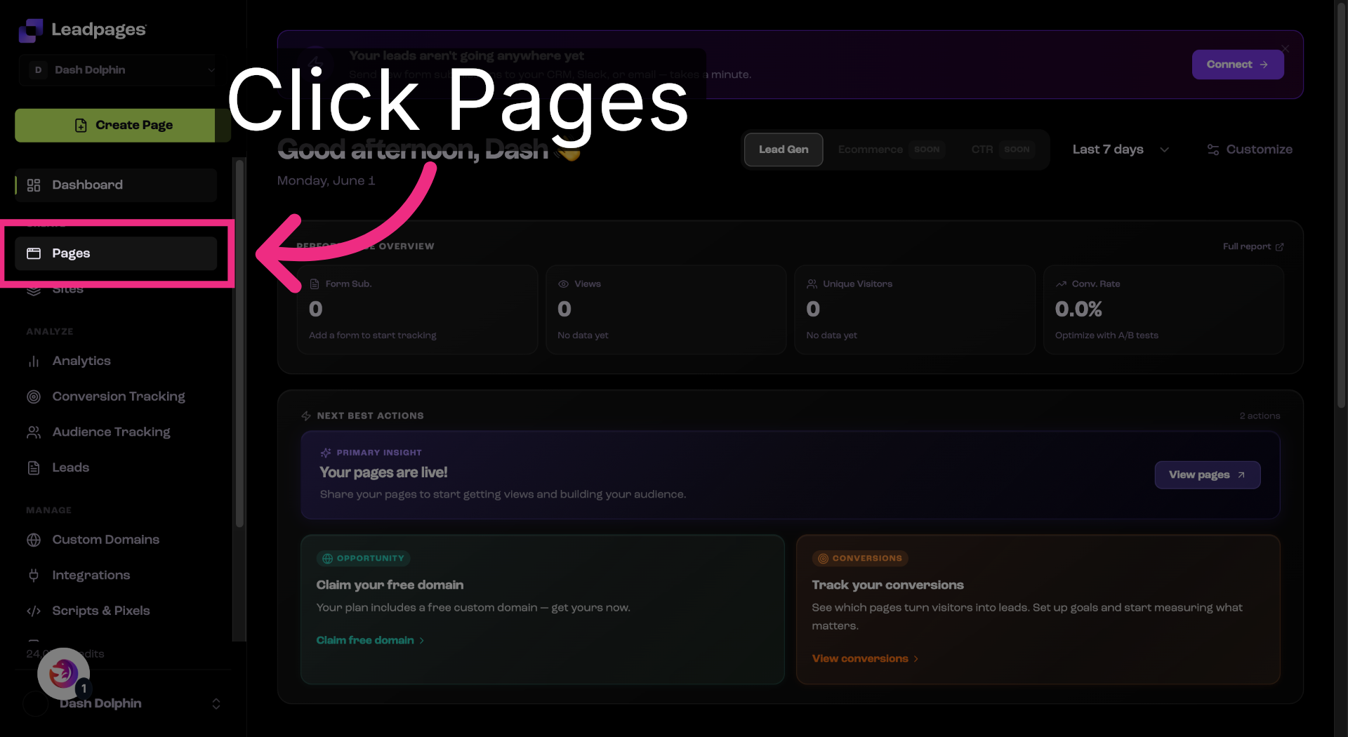The height and width of the screenshot is (737, 1348).
Task: Click the Scripts & Pixels code icon
Action: click(x=34, y=611)
